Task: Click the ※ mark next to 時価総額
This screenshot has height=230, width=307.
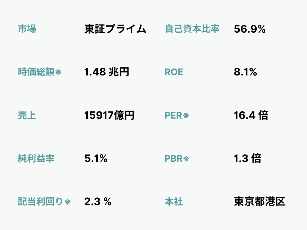Action: click(x=58, y=72)
